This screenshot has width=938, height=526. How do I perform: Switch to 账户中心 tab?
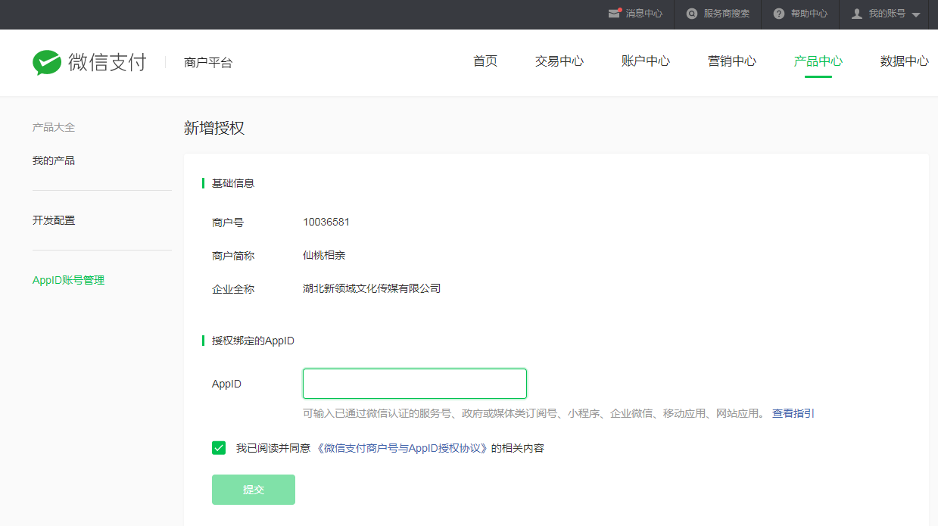coord(646,61)
